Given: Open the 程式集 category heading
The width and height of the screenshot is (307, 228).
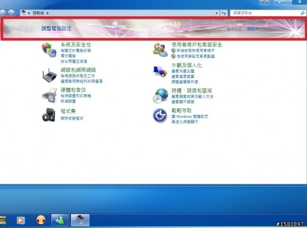Looking at the screenshot, I should tap(68, 111).
